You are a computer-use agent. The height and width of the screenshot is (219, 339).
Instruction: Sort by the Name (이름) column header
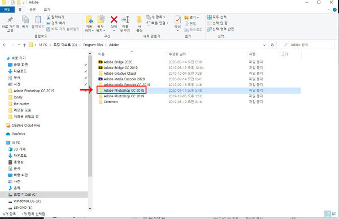pyautogui.click(x=101, y=54)
